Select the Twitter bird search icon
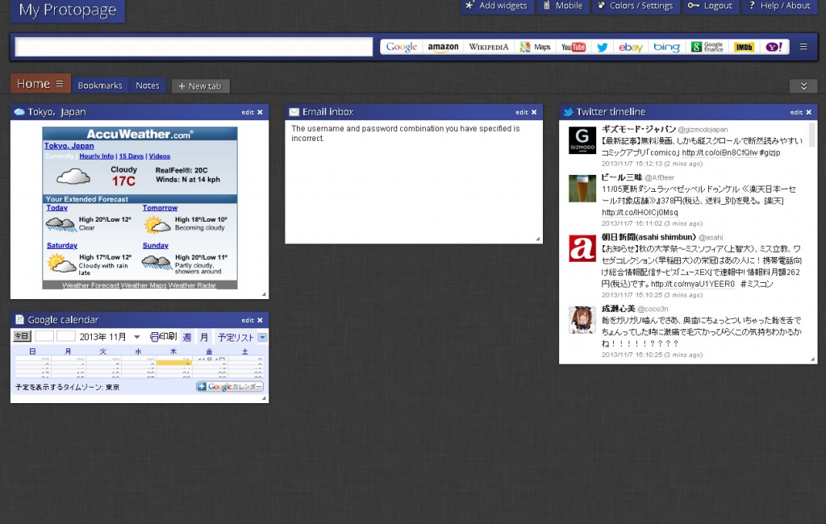The width and height of the screenshot is (826, 524). [x=602, y=48]
